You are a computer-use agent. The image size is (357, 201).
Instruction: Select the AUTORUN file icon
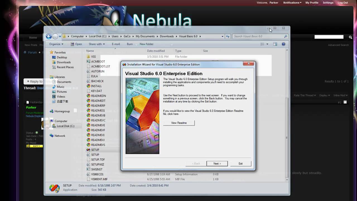coord(88,71)
